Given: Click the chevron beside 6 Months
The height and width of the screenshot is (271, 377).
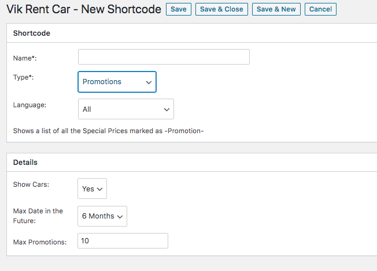Looking at the screenshot, I should [x=120, y=217].
